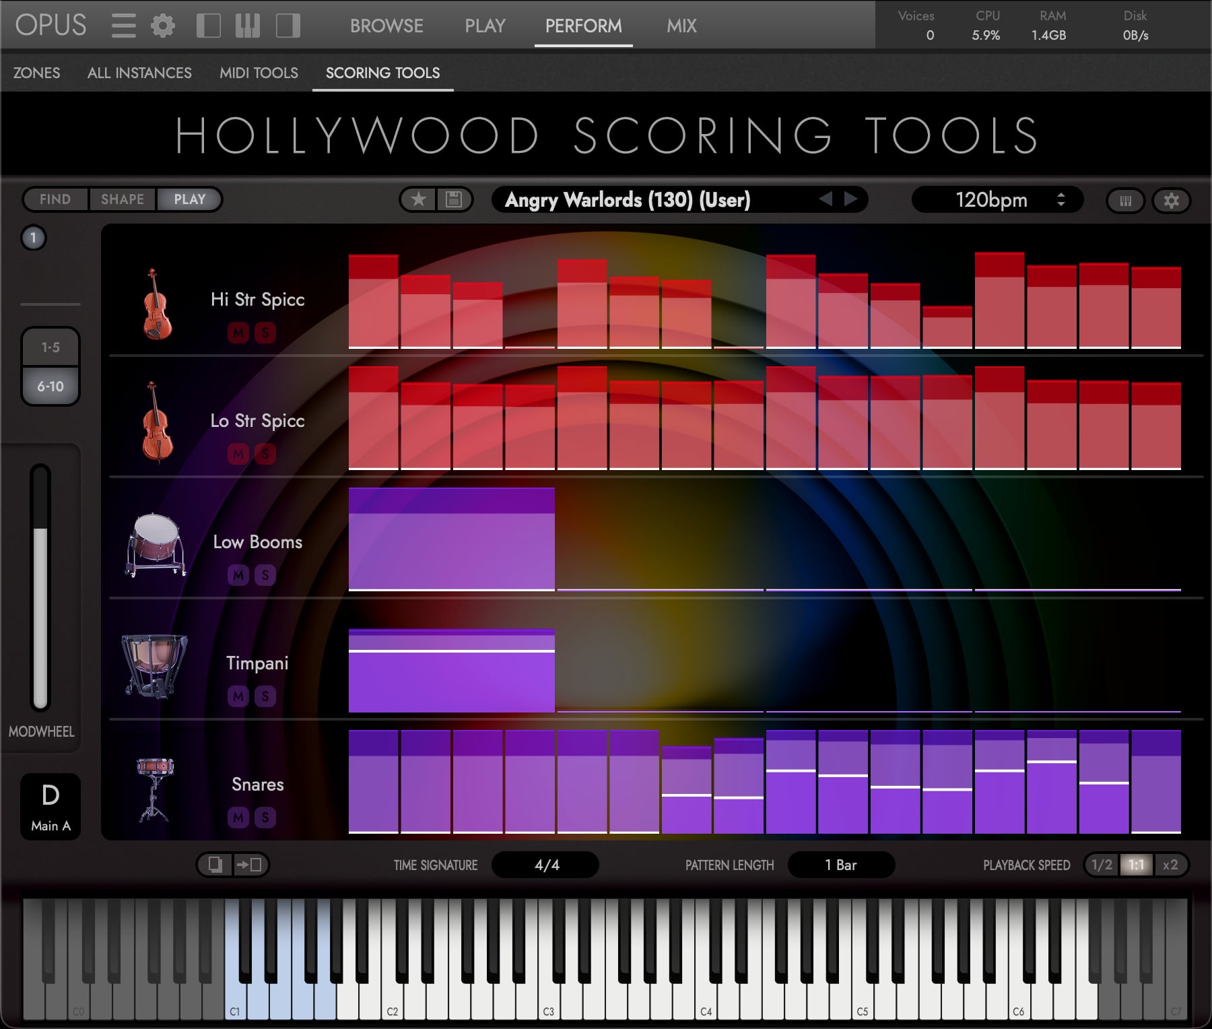The image size is (1212, 1029).
Task: Solo the Timpani track
Action: tap(265, 696)
